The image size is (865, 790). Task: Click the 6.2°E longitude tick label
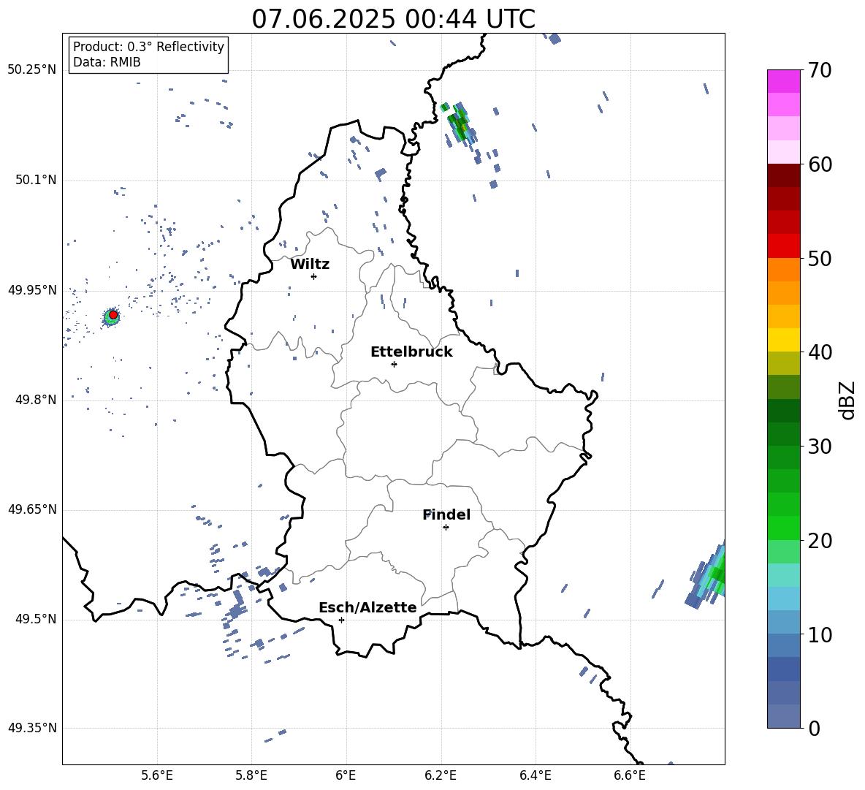tap(441, 775)
